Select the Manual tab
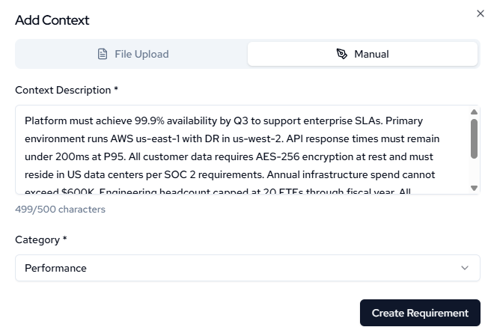Image resolution: width=494 pixels, height=336 pixels. pyautogui.click(x=362, y=54)
